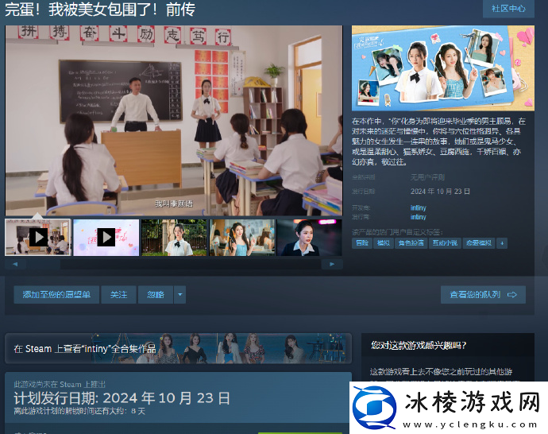Click the 您对这款游戏感兴趣吗 heading

click(x=419, y=346)
